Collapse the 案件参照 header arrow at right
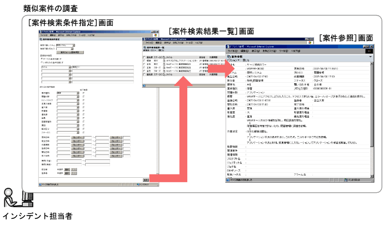 coord(370,57)
